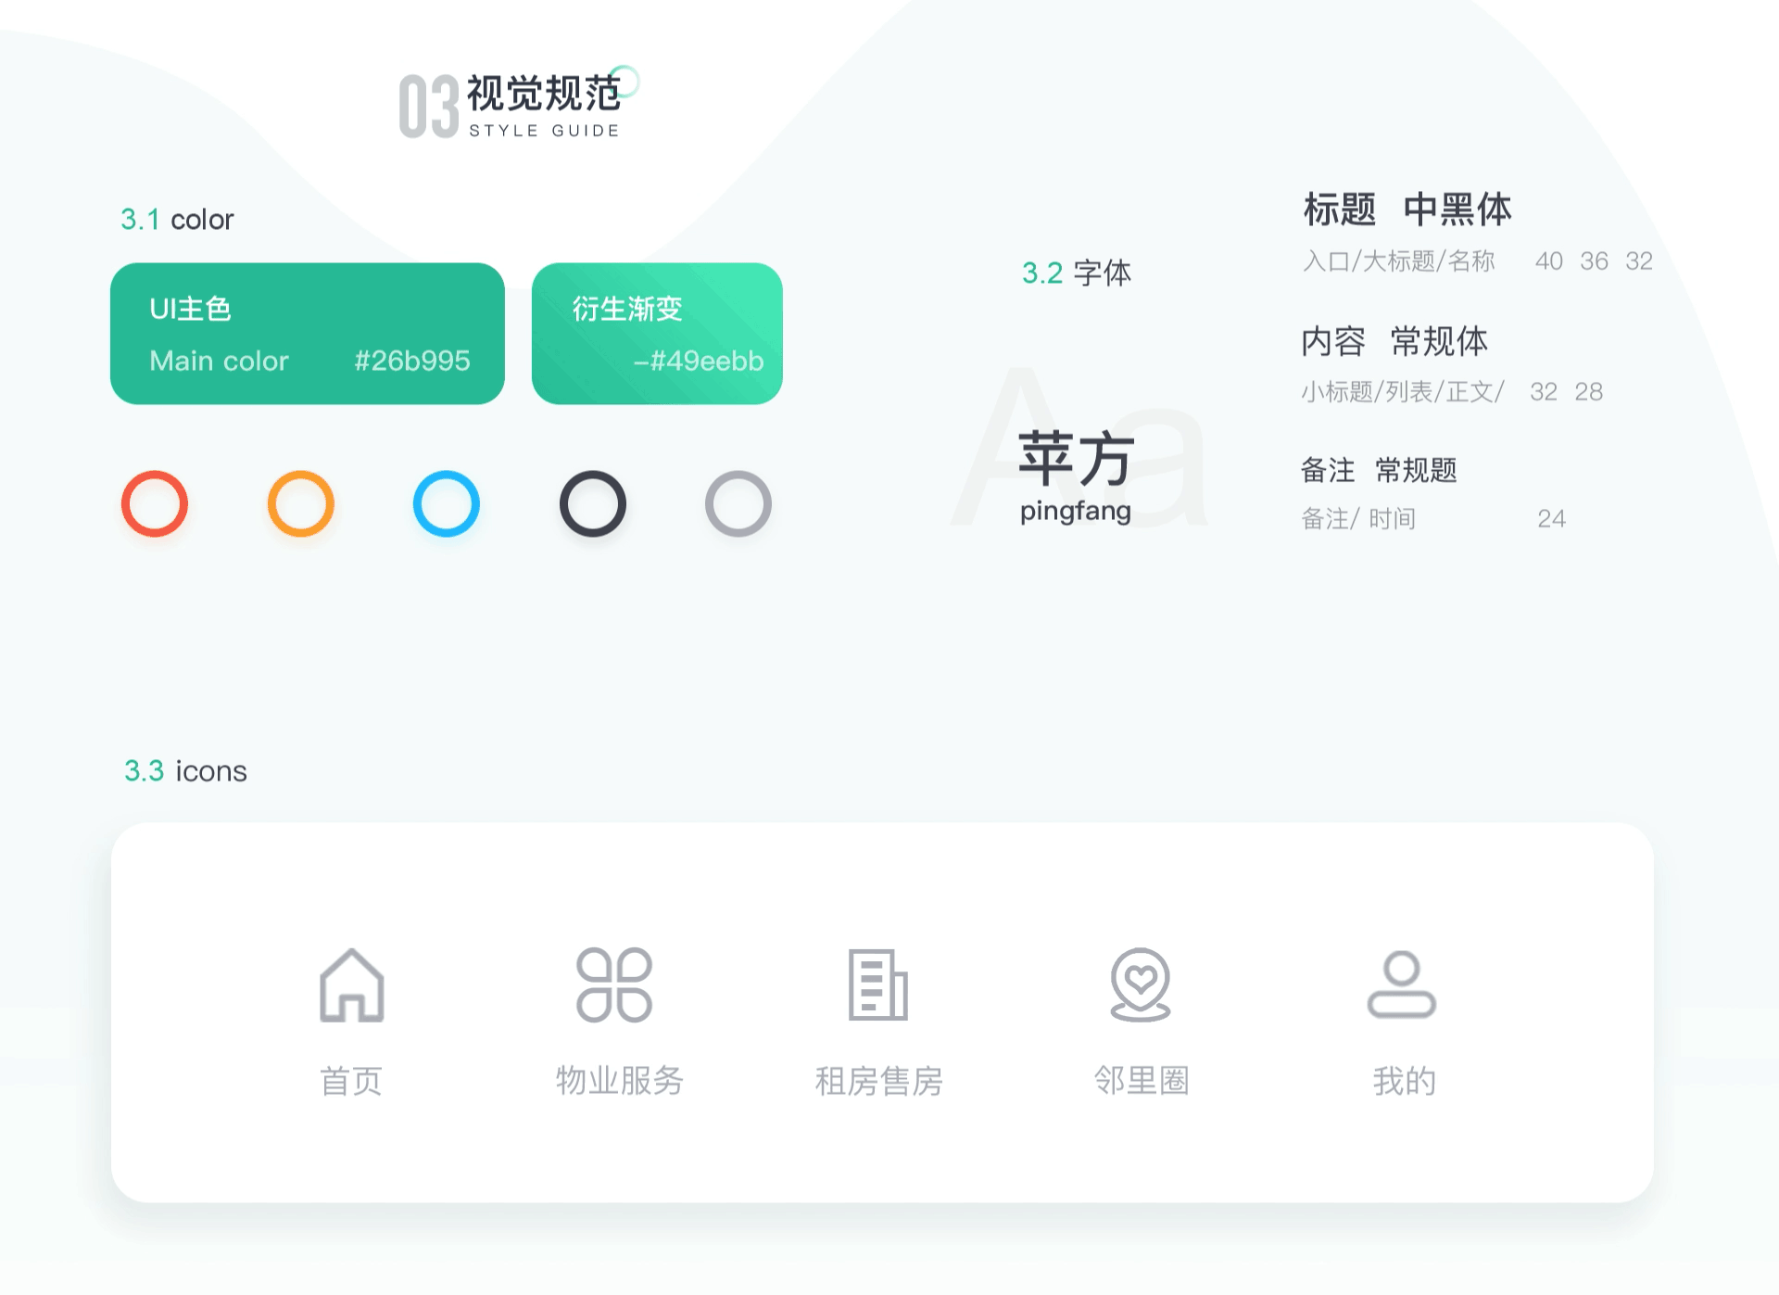Viewport: 1779px width, 1295px height.
Task: Select the 邻里圈 tab label
Action: click(1142, 1081)
